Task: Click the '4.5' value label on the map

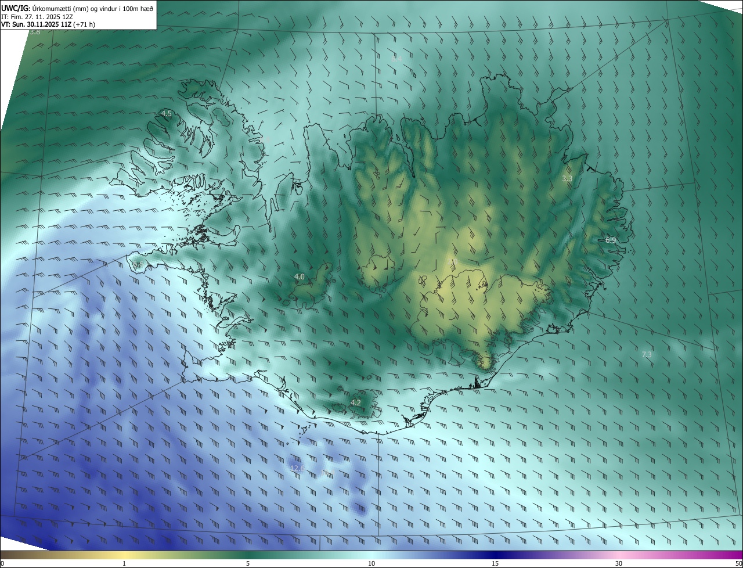Action: click(167, 114)
